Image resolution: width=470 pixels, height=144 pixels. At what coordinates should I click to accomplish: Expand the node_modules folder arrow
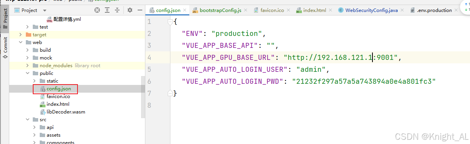click(28, 65)
